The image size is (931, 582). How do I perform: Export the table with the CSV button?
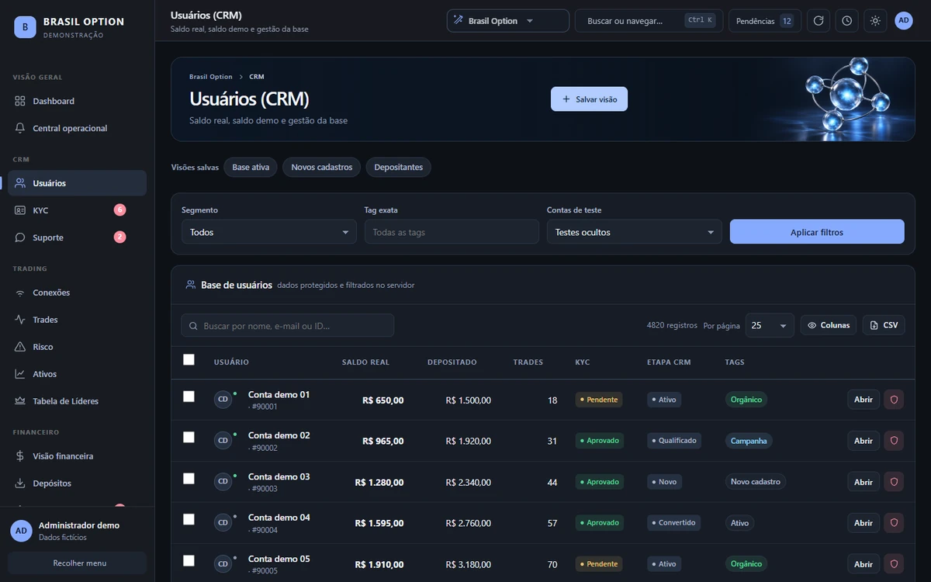[884, 325]
